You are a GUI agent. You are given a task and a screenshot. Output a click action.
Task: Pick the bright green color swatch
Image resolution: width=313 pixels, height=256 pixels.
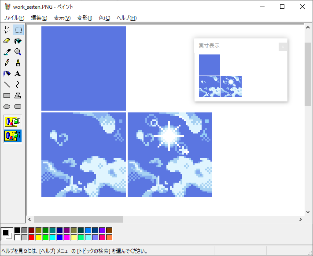pyautogui.click(x=45, y=237)
